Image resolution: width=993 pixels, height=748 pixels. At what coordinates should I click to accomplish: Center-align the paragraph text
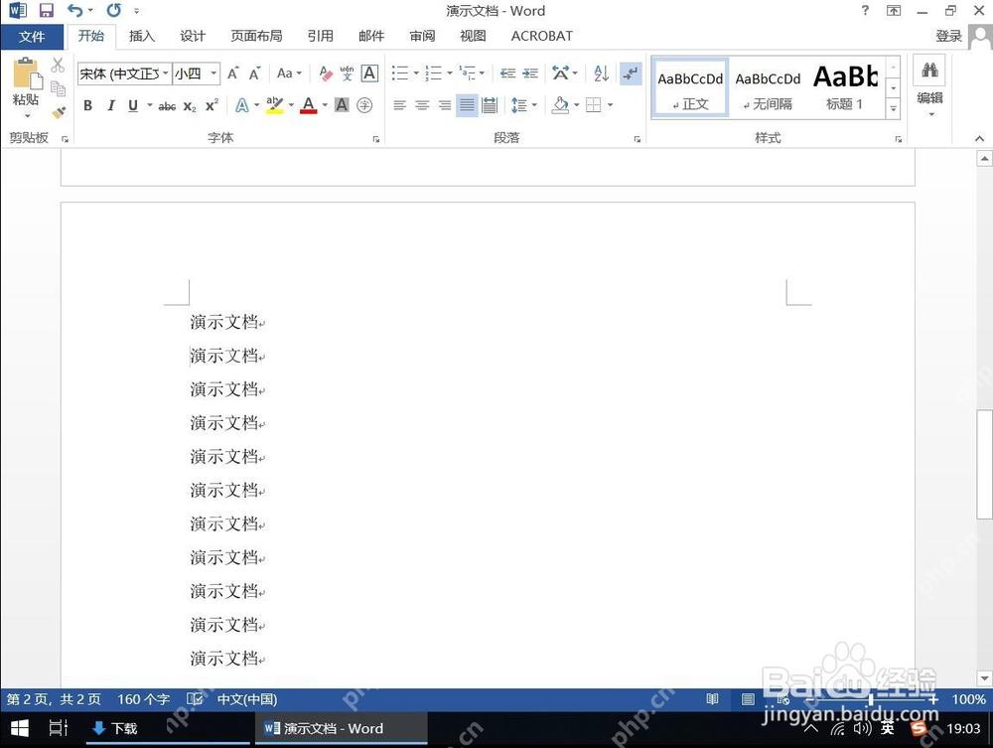(x=422, y=105)
